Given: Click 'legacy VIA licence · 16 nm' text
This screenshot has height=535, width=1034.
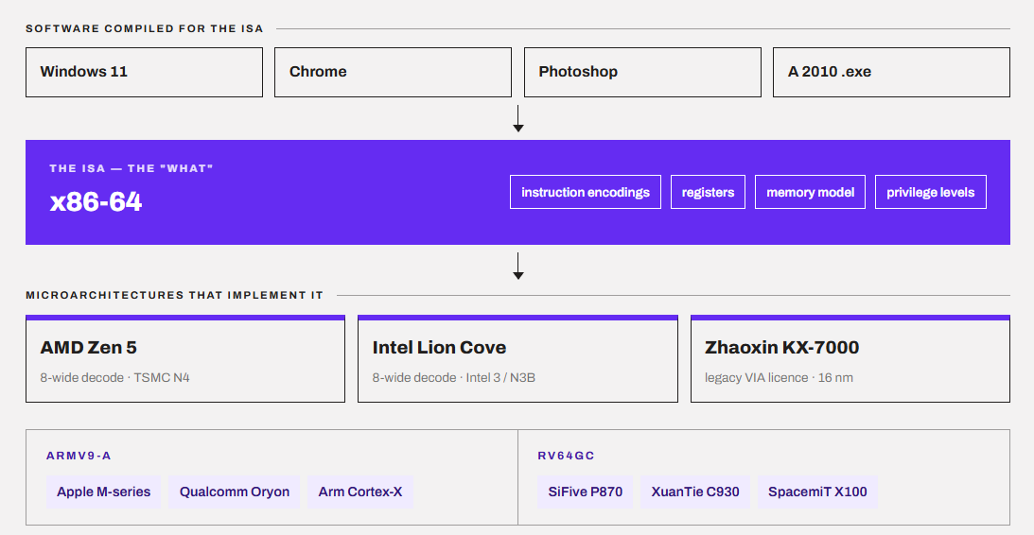Looking at the screenshot, I should pyautogui.click(x=779, y=377).
